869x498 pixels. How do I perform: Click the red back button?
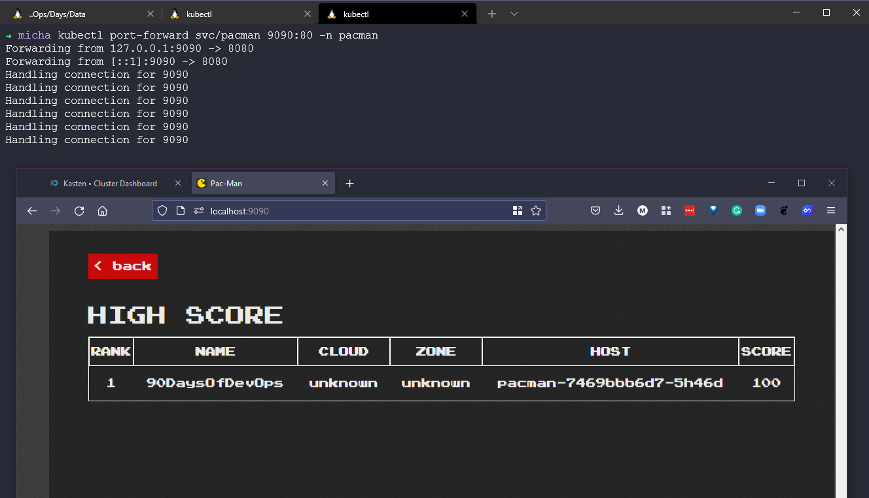pyautogui.click(x=123, y=266)
